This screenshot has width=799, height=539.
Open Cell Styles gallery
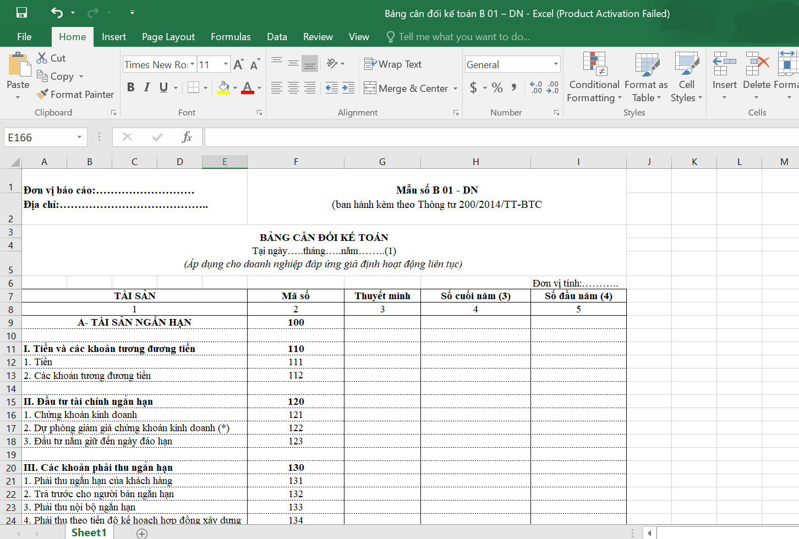686,77
